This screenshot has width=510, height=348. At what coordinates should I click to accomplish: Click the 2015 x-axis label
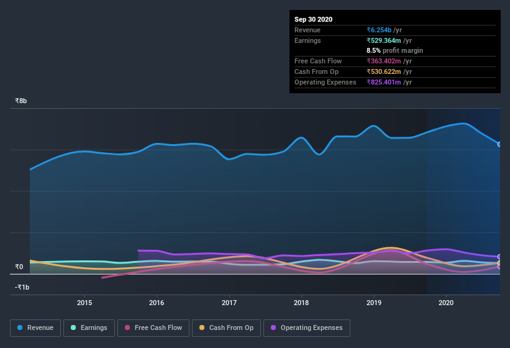point(84,303)
